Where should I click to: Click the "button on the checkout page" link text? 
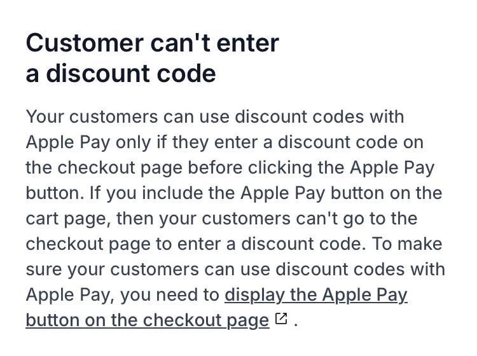tap(147, 320)
